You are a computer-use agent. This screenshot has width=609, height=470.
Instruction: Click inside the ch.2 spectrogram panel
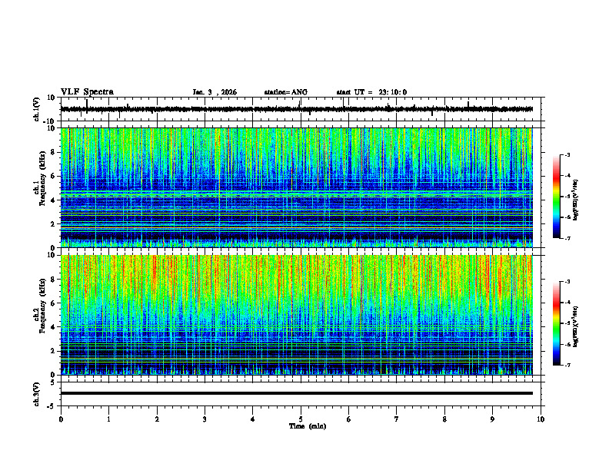tap(297, 315)
